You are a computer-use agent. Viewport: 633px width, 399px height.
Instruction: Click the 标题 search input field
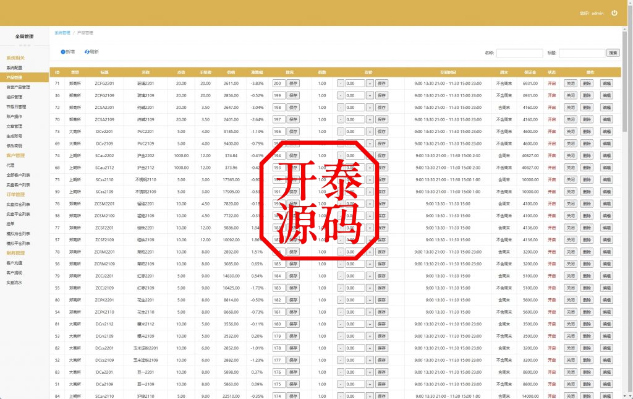(582, 53)
